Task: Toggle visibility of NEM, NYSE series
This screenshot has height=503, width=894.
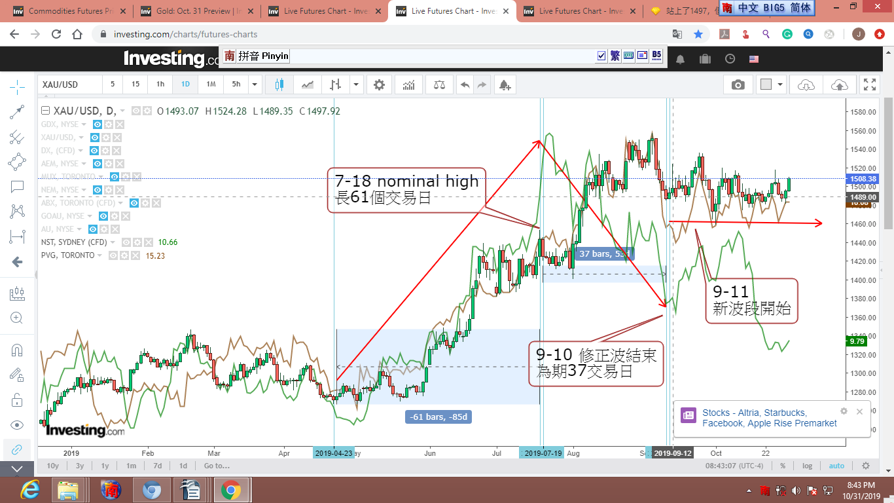Action: coord(97,190)
